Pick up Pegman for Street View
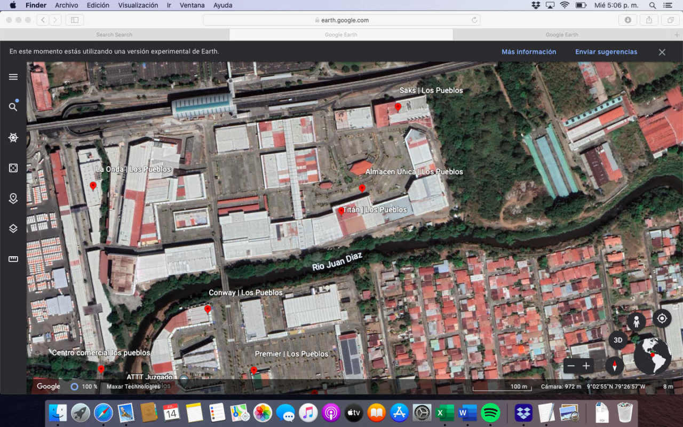 tap(637, 321)
